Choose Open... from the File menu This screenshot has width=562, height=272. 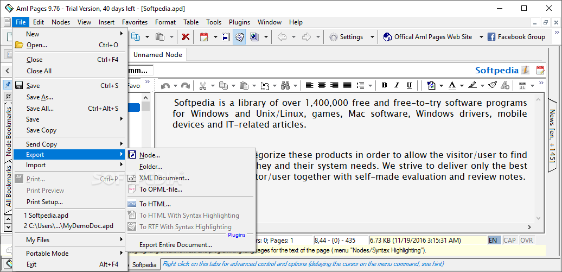(x=71, y=45)
